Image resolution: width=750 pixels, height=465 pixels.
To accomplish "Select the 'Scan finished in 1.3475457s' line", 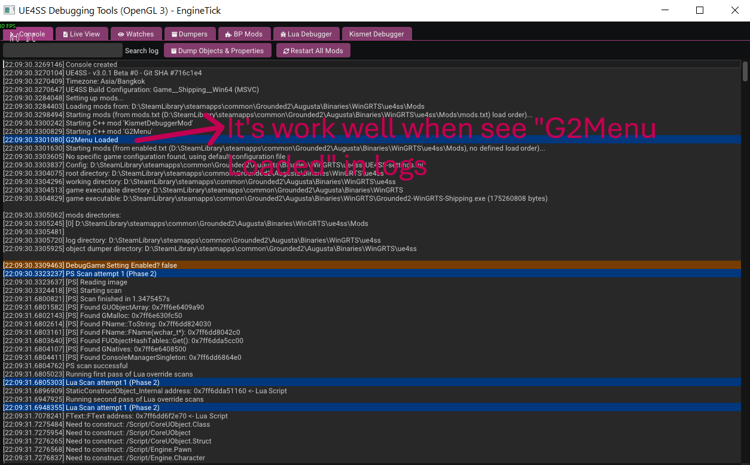I will (371, 299).
